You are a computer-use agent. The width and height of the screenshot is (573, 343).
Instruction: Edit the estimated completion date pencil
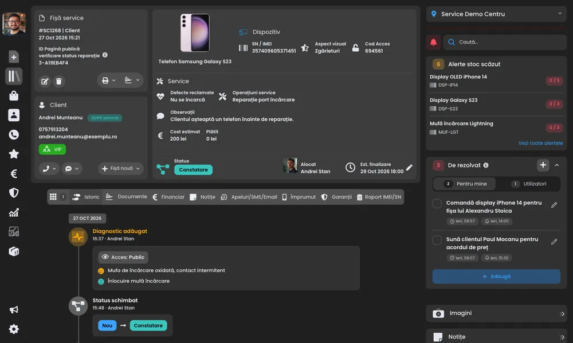pyautogui.click(x=409, y=167)
